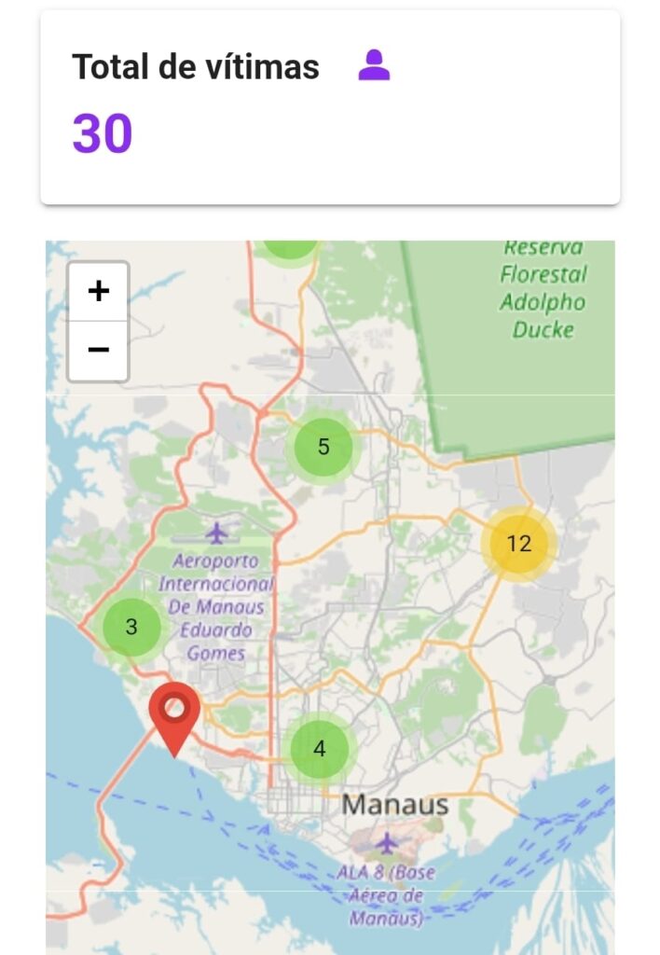Expand the green cluster showing 3
Screen dimensions: 660x955
[131, 627]
